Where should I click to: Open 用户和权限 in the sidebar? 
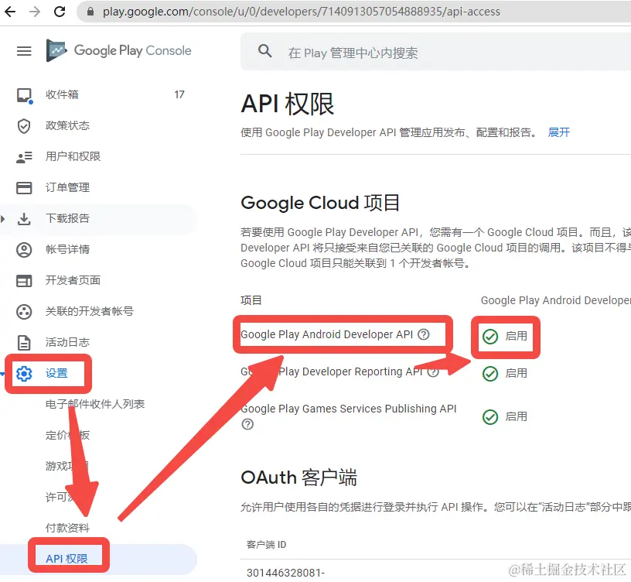(73, 156)
